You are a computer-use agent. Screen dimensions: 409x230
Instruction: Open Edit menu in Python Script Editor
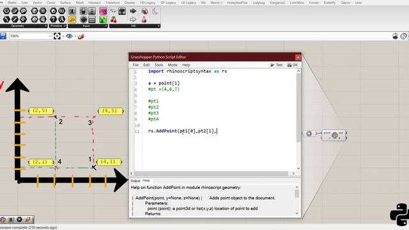(146, 65)
